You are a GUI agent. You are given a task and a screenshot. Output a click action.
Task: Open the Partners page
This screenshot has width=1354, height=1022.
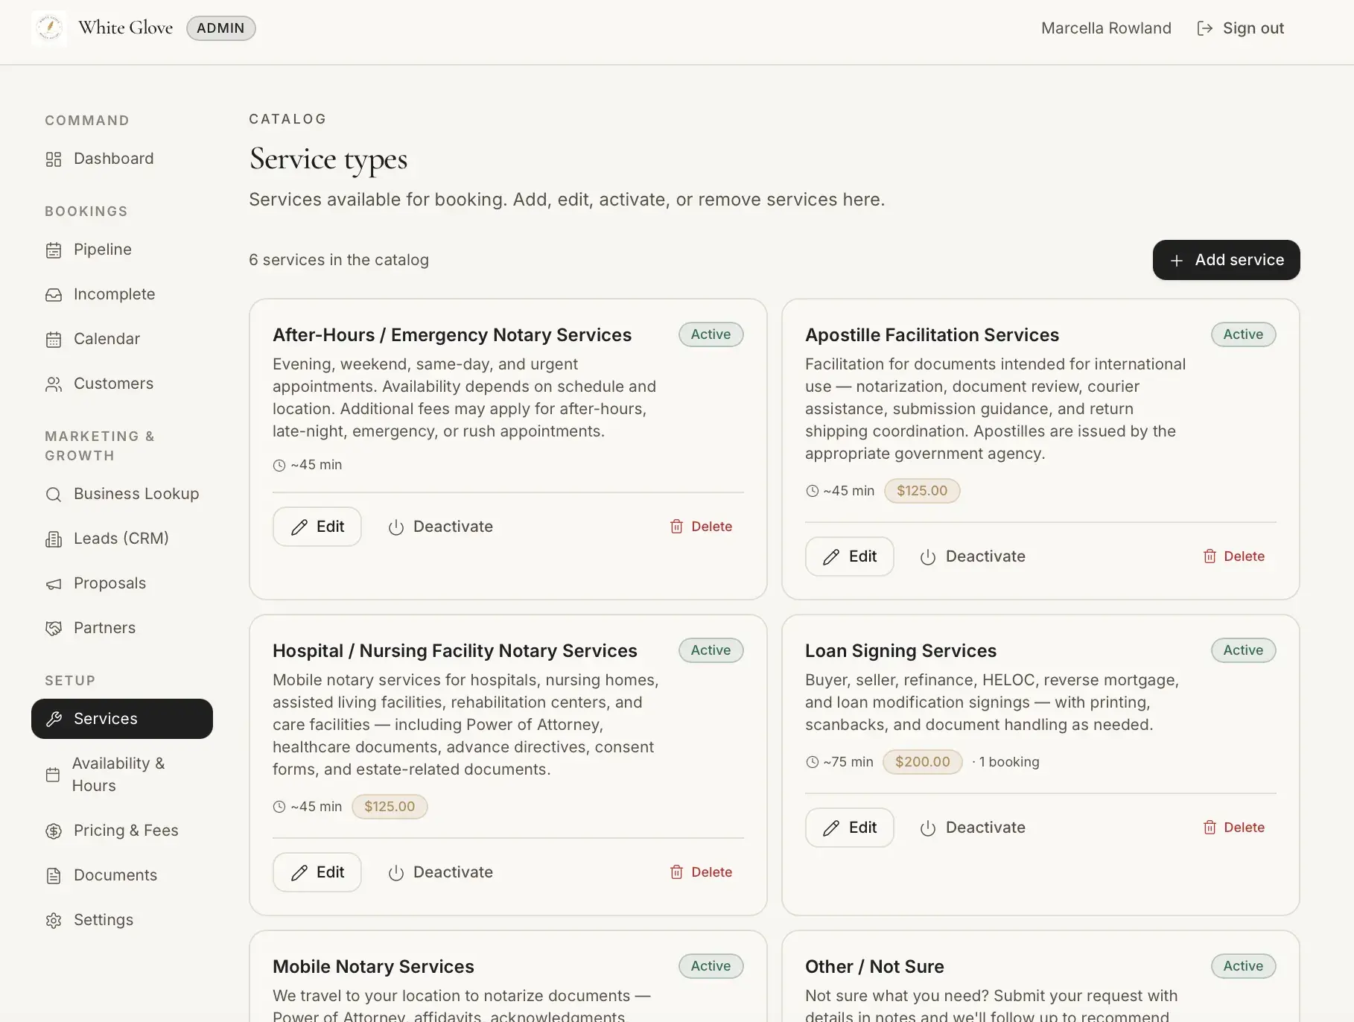(x=122, y=628)
